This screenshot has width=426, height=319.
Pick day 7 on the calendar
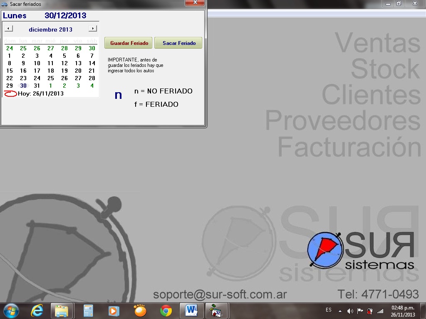coord(92,56)
